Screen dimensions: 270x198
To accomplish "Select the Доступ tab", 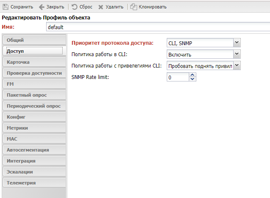I will (34, 51).
